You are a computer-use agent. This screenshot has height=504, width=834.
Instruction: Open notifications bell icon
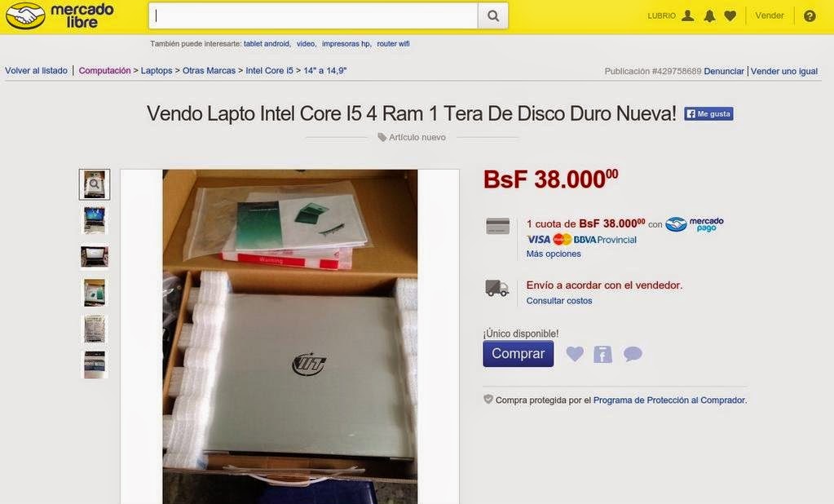pos(709,16)
